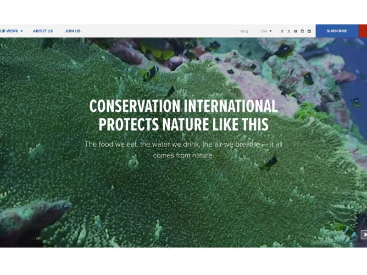
Task: Click the Subscribe button
Action: [337, 31]
